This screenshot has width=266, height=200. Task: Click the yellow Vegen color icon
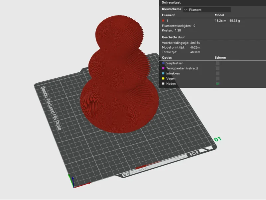pyautogui.click(x=163, y=78)
